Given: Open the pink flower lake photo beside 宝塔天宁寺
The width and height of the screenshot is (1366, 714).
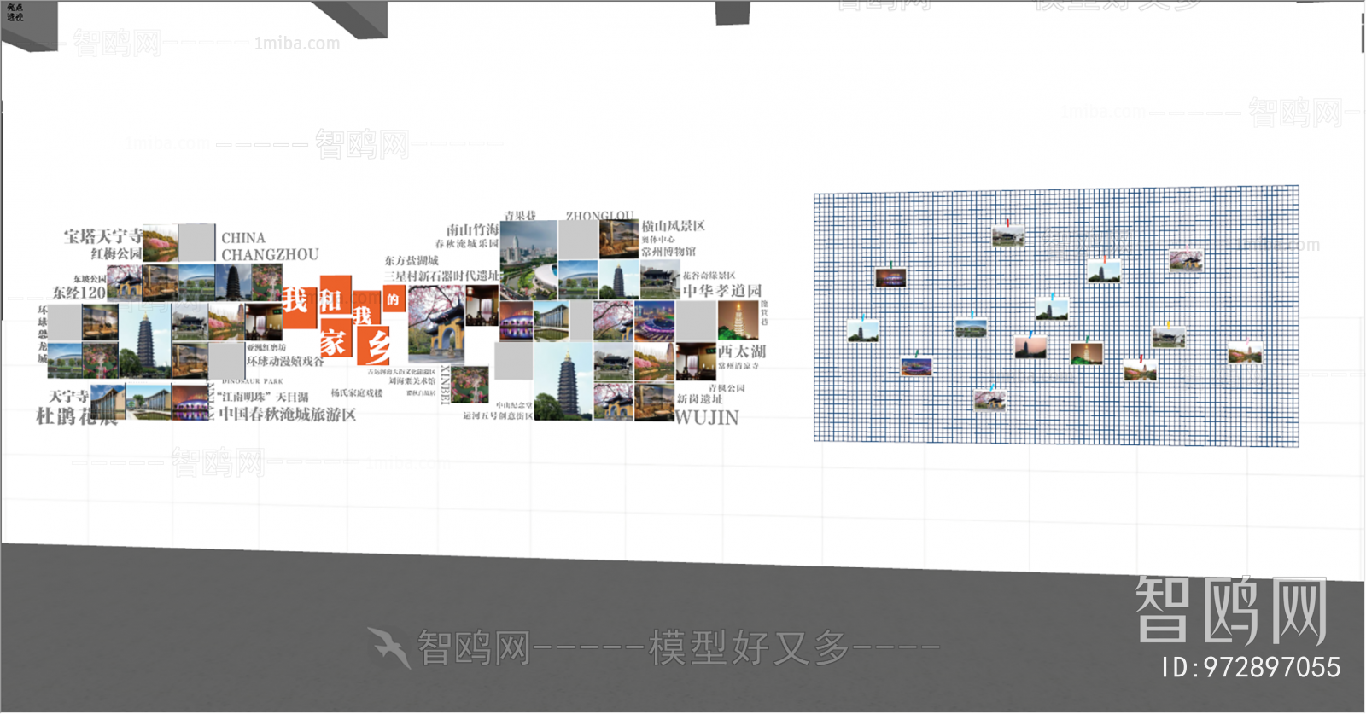Looking at the screenshot, I should (x=161, y=243).
